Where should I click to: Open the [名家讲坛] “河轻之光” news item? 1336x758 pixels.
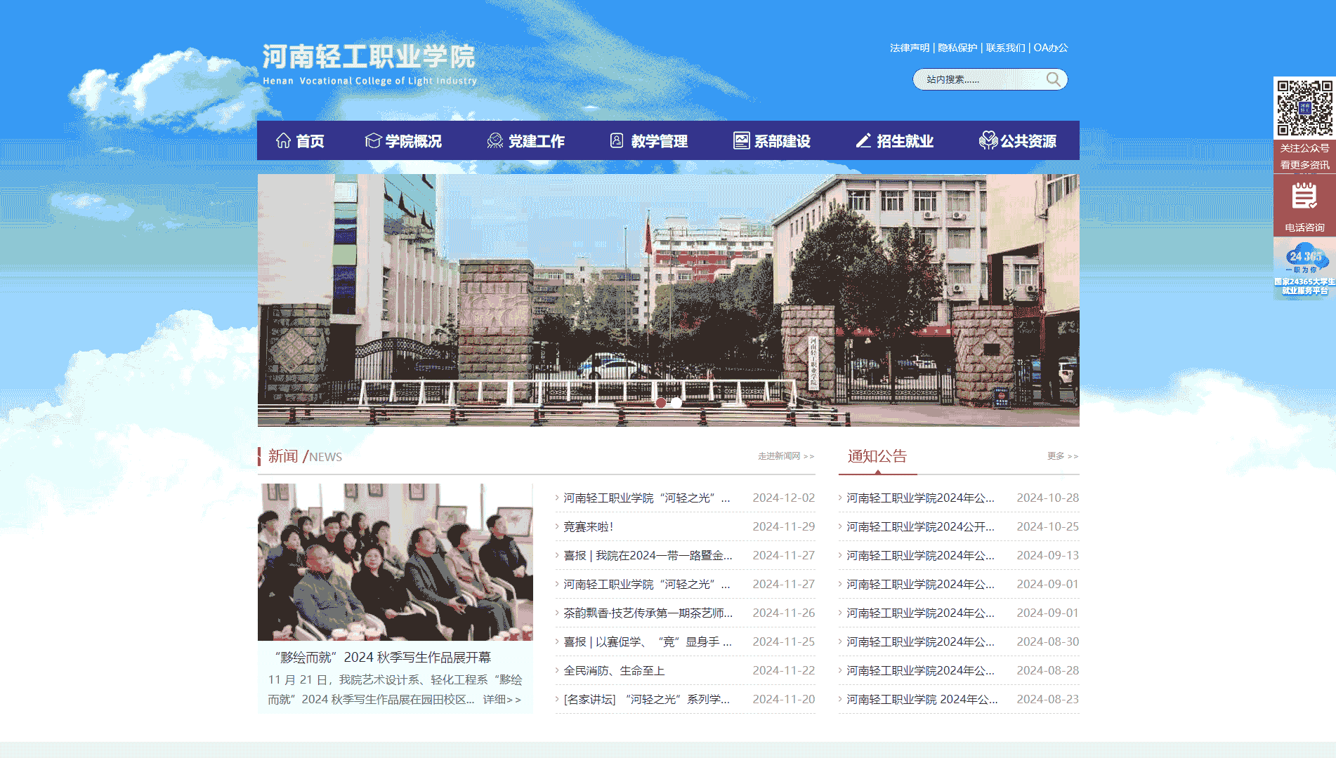(646, 699)
